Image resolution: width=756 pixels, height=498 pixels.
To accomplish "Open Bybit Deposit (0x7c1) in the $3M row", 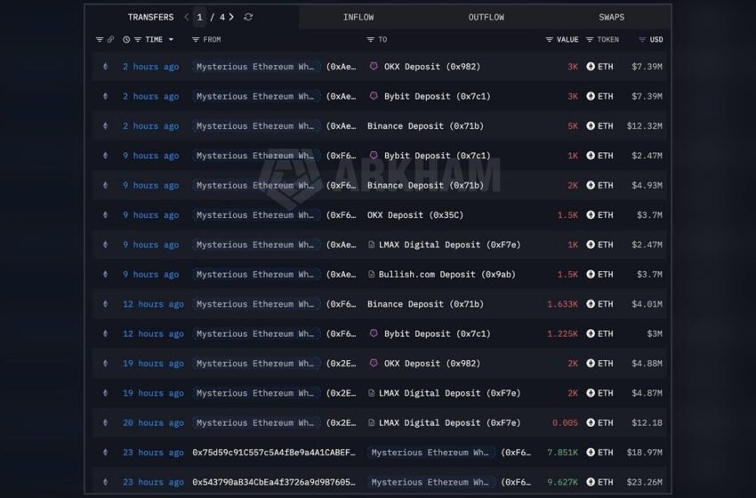I will 437,333.
